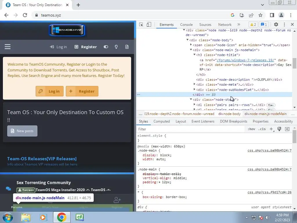Switch to the Elements tab
The width and height of the screenshot is (297, 223).
[x=166, y=25]
